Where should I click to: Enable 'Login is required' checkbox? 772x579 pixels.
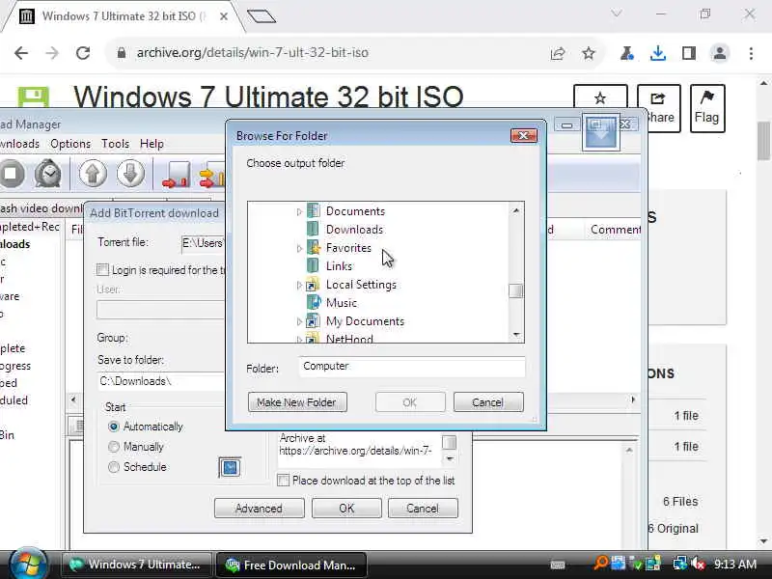(x=102, y=270)
